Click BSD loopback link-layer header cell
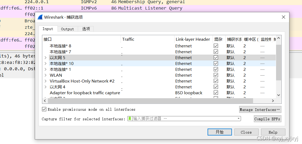This screenshot has height=144, width=302. tap(189, 93)
